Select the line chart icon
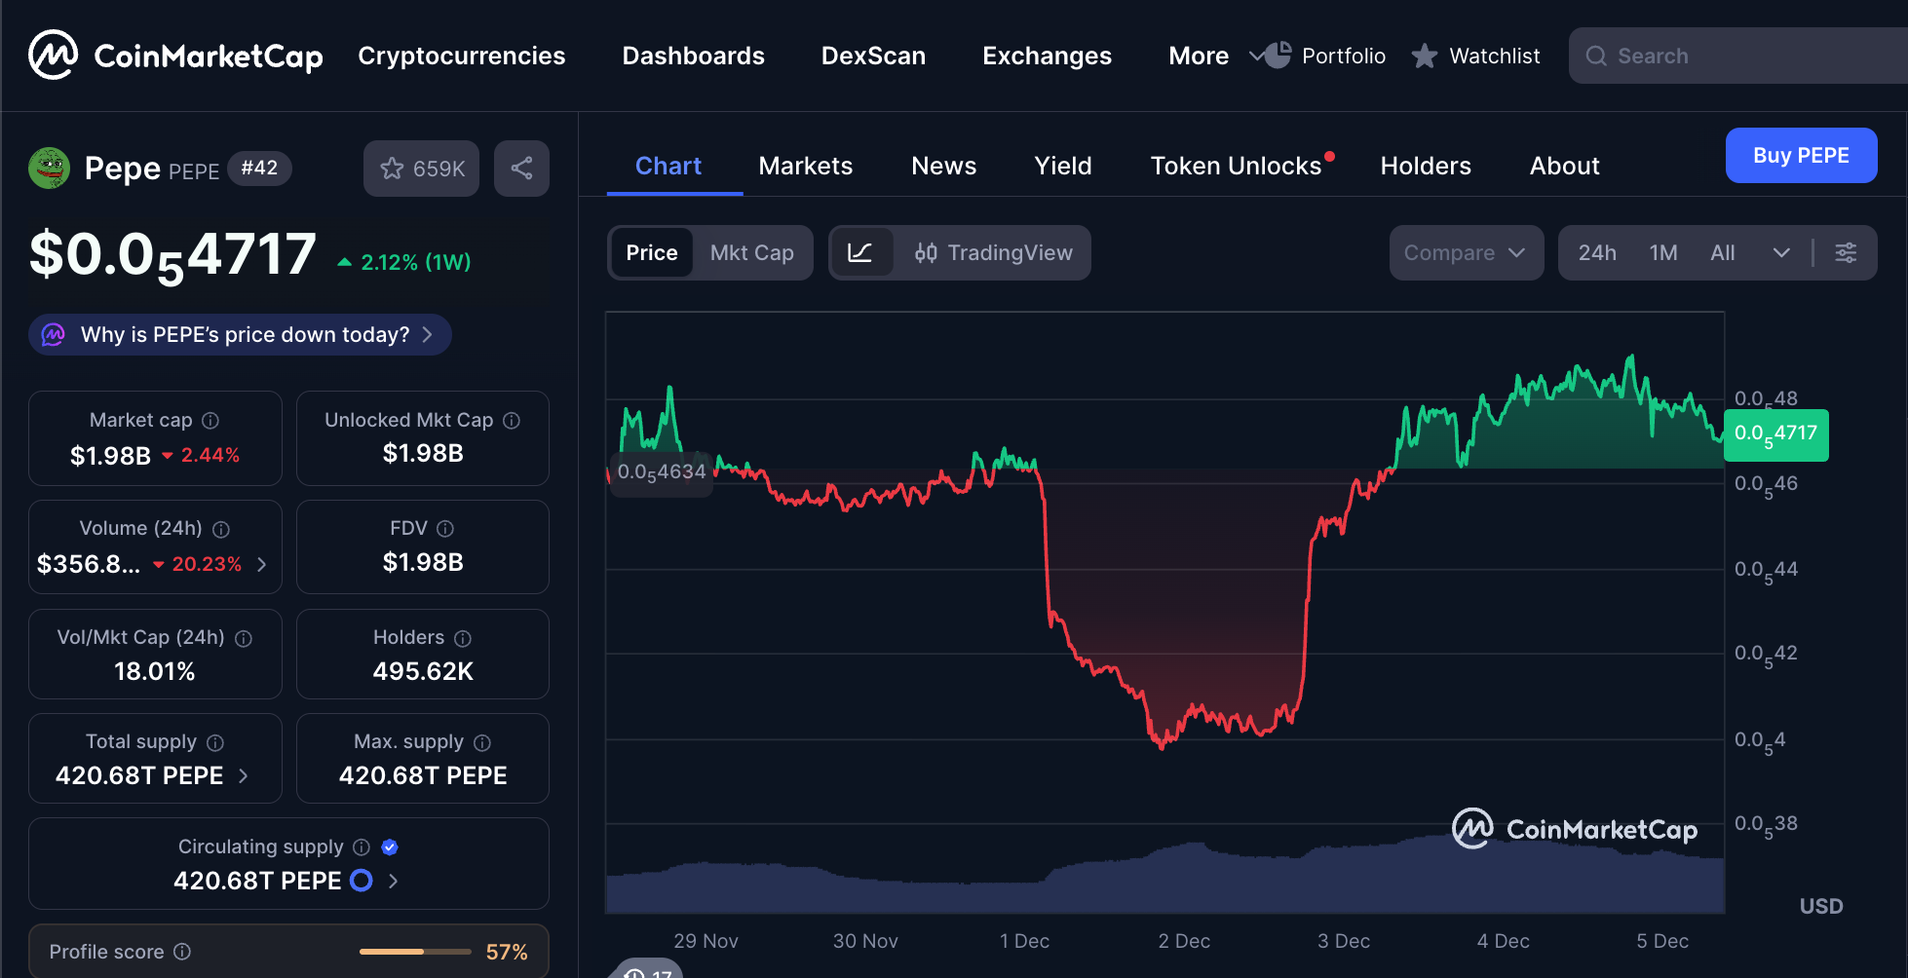 859,253
